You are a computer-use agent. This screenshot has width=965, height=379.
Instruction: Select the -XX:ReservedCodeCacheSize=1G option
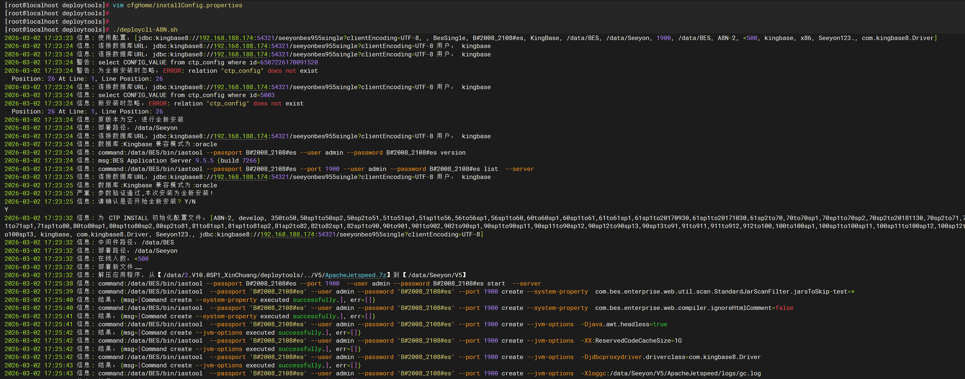[x=631, y=341]
